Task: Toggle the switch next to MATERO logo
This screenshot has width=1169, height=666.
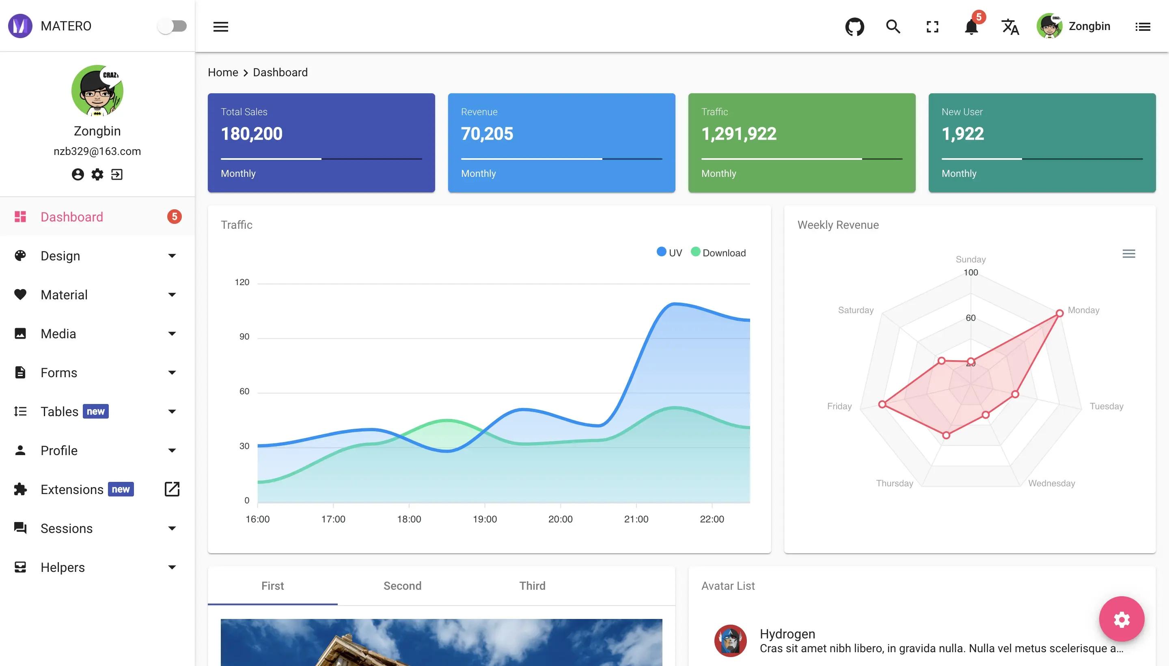Action: pyautogui.click(x=172, y=26)
